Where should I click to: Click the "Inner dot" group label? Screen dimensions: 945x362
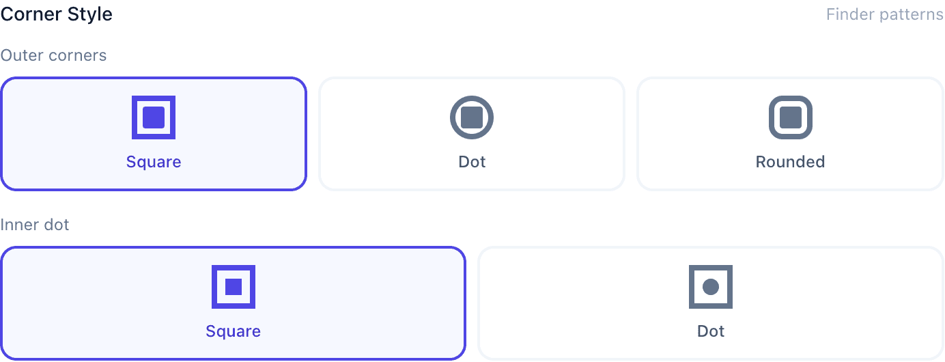pos(35,225)
